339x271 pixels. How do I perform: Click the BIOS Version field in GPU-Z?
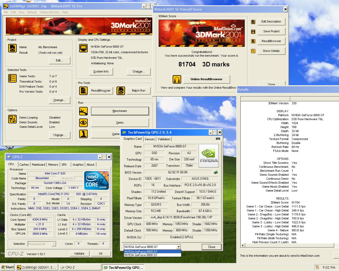tap(178, 172)
